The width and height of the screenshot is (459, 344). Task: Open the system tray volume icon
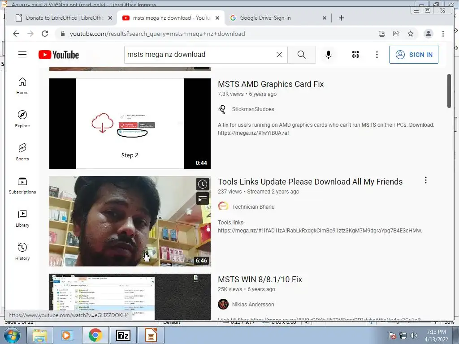pos(414,336)
